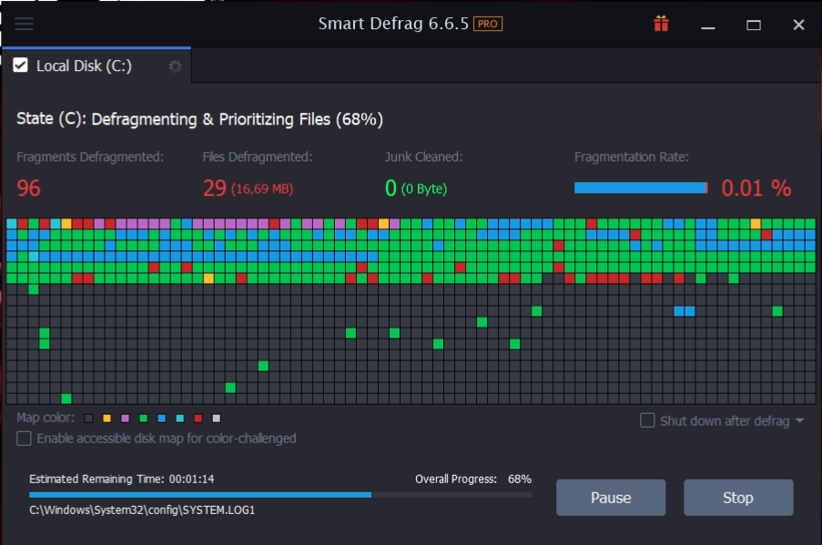This screenshot has height=545, width=822.
Task: Click the Estimated Remaining Time 00:01:14 text
Action: pos(122,479)
